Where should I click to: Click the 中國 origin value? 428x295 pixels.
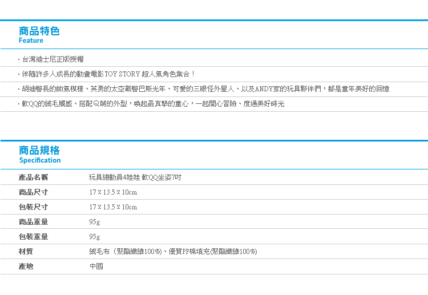(x=96, y=266)
